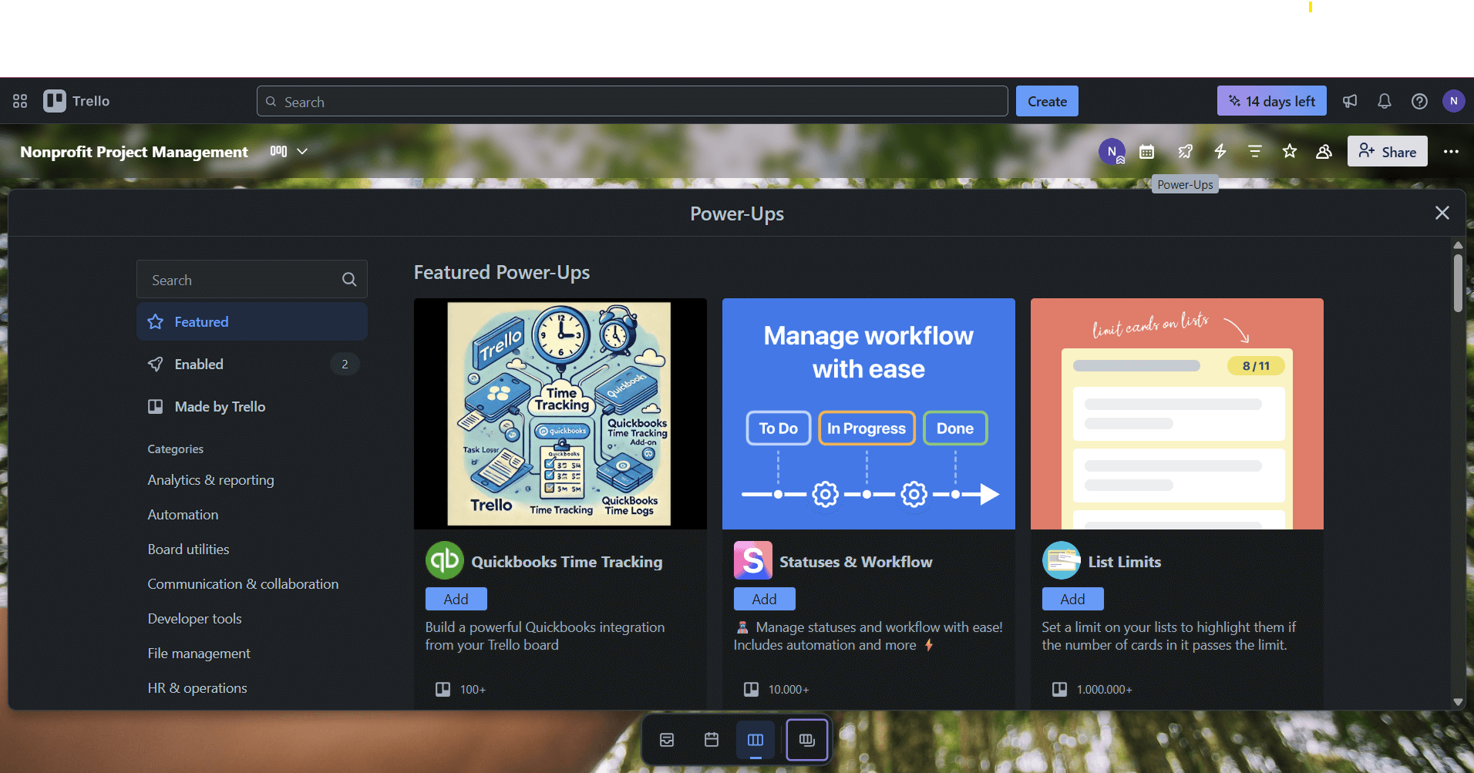
Task: Click the Quickbooks green logo icon
Action: click(444, 560)
